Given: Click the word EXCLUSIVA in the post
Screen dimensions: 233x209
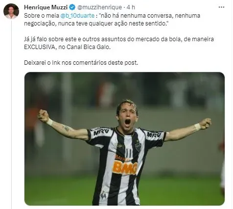Looking at the screenshot, I should click(39, 47).
